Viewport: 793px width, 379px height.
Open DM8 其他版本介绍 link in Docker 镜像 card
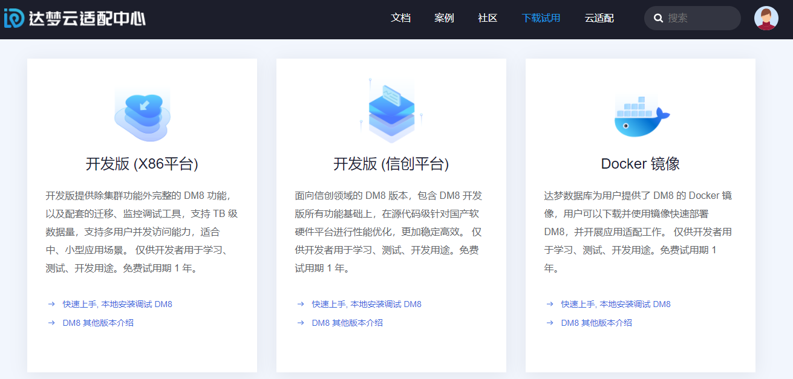coord(596,323)
